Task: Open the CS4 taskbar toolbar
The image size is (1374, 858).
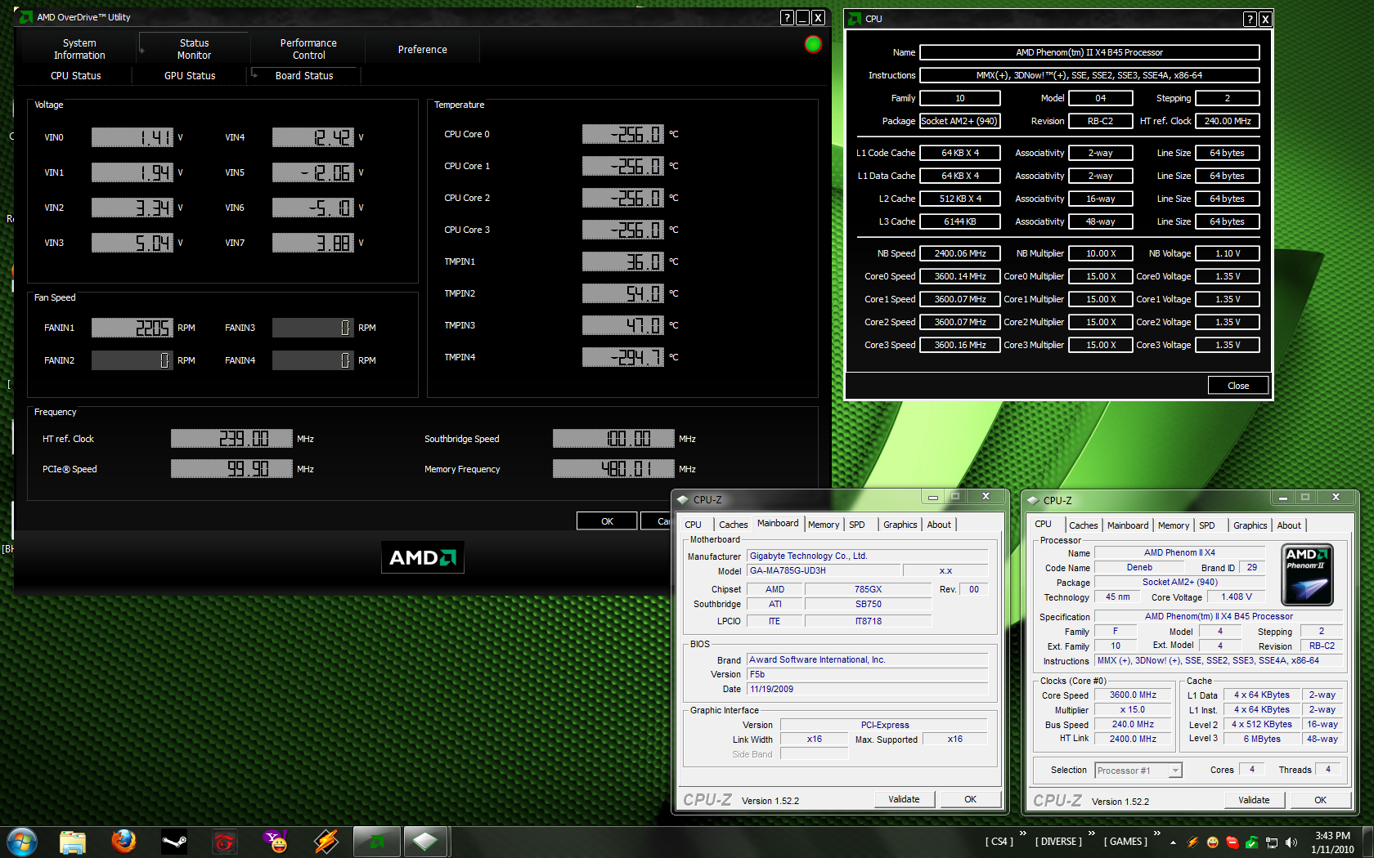Action: 999,842
